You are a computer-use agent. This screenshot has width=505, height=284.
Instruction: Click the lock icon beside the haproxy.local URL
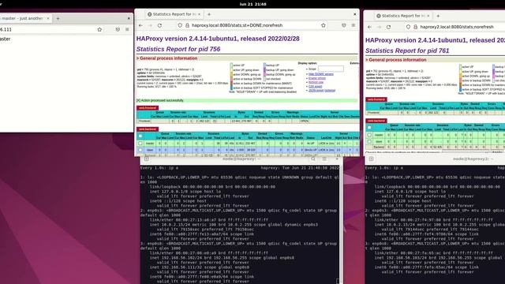(187, 25)
